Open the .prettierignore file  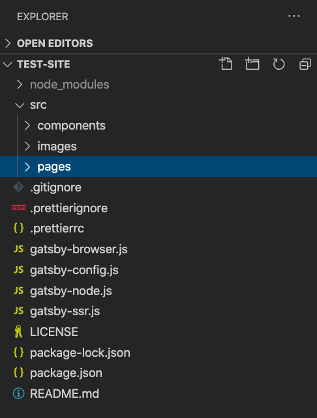[68, 208]
